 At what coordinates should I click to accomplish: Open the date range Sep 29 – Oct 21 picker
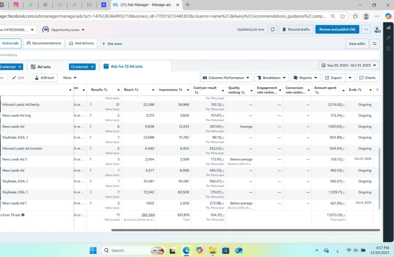click(349, 65)
